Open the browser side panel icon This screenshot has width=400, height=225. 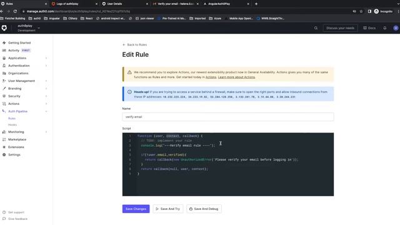[369, 11]
